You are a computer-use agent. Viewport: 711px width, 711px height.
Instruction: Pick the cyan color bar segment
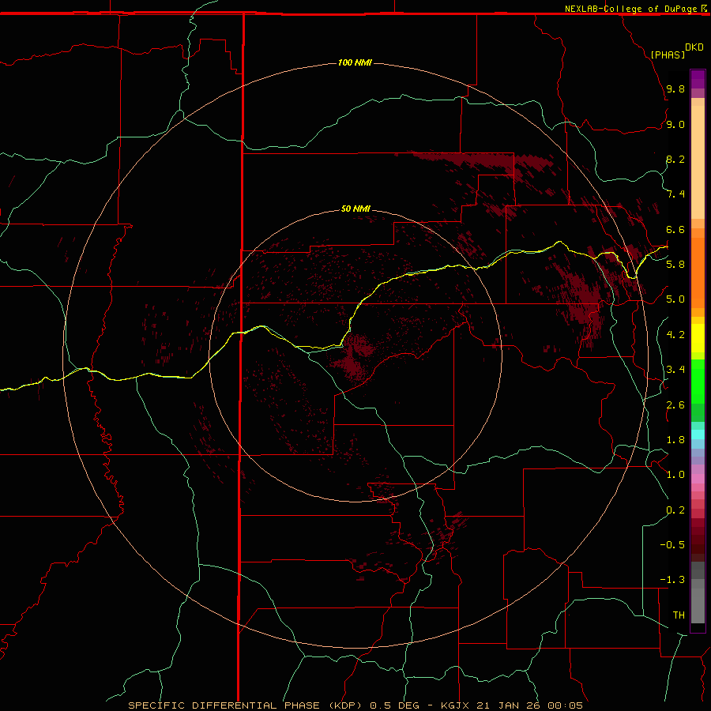(x=698, y=434)
